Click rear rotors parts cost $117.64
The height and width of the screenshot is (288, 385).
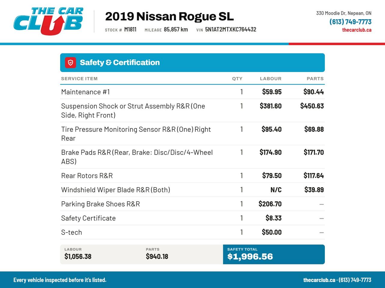coord(314,175)
